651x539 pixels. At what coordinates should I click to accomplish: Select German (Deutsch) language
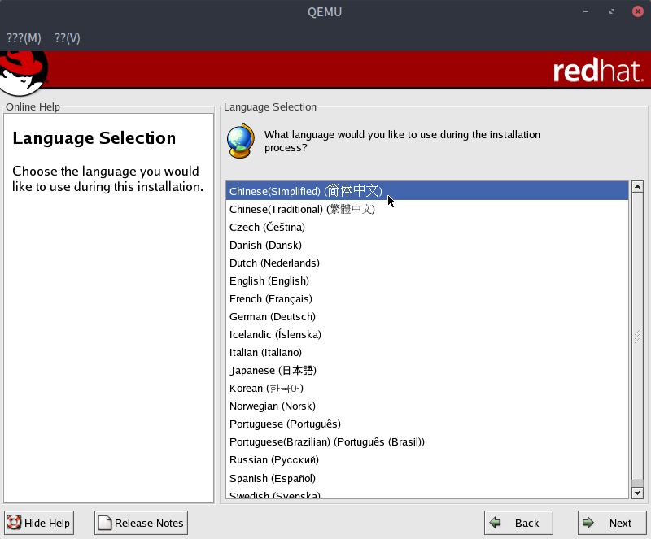(273, 316)
